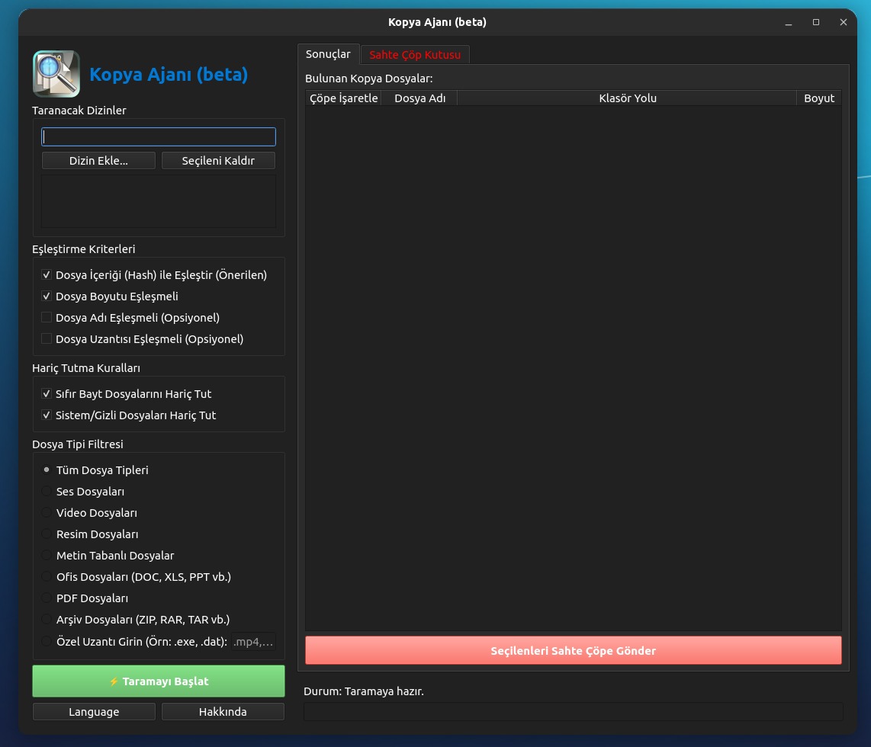
Task: Check Dosya Uzantısı Eşleşmeli option
Action: tap(47, 339)
